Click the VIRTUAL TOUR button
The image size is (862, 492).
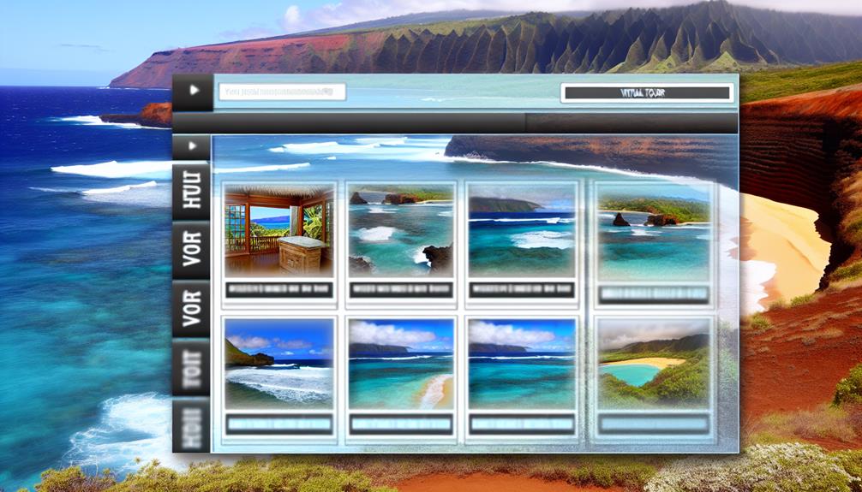647,92
